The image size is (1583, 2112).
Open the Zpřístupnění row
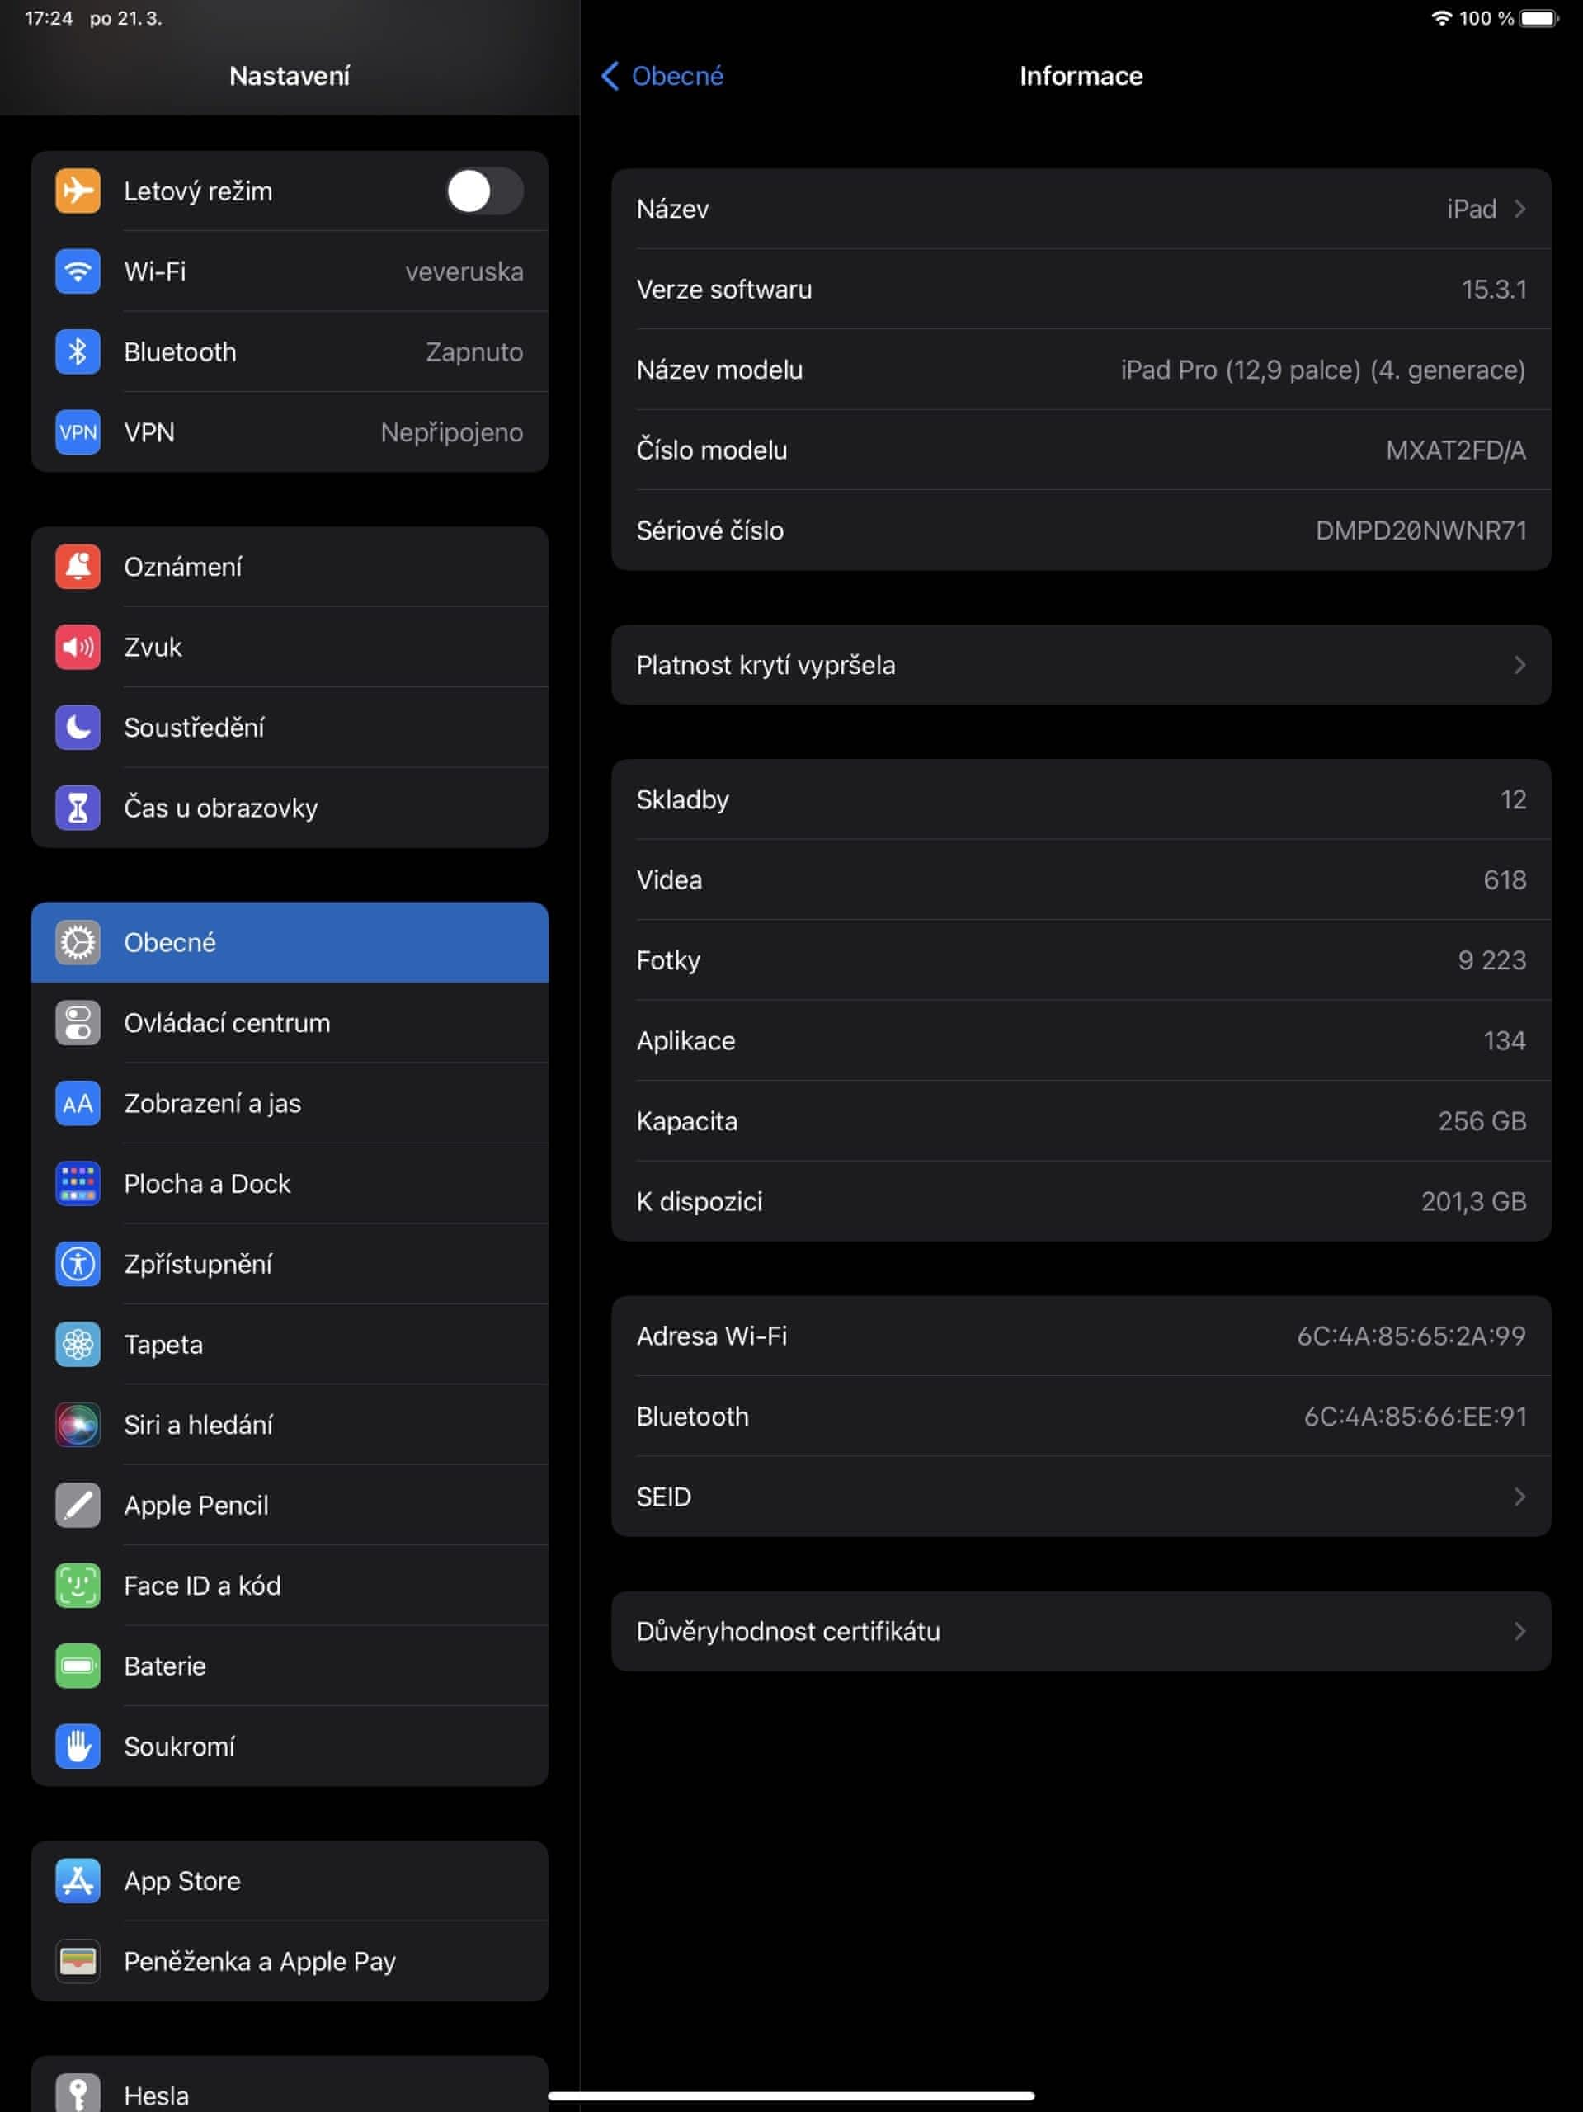pos(290,1263)
